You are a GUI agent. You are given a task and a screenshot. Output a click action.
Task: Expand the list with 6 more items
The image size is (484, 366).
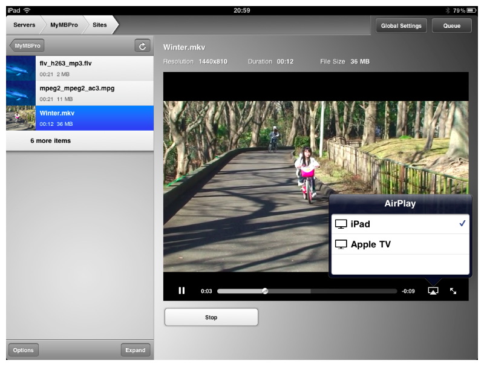click(51, 141)
